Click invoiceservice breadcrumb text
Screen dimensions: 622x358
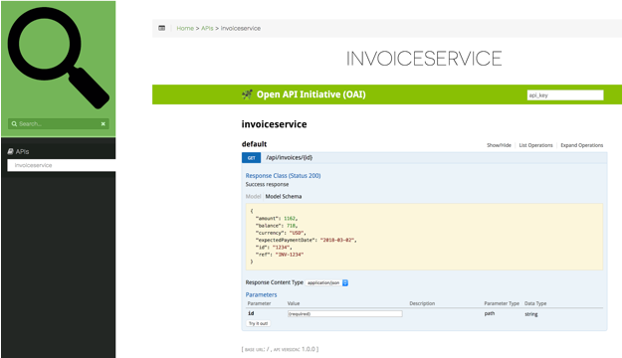click(241, 28)
